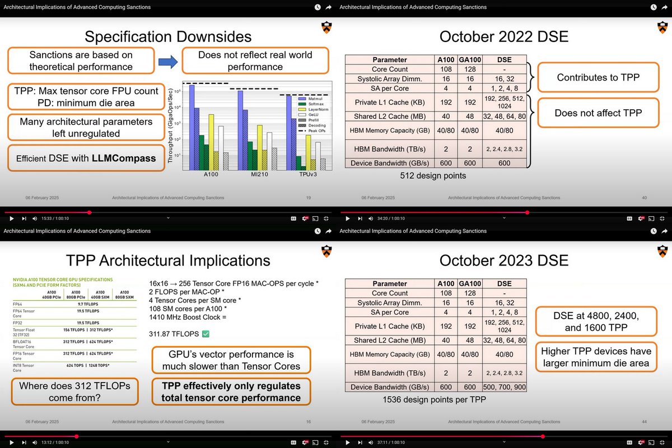Open video title above TPP Architectural Implications slide
Image resolution: width=672 pixels, height=448 pixels.
(77, 231)
